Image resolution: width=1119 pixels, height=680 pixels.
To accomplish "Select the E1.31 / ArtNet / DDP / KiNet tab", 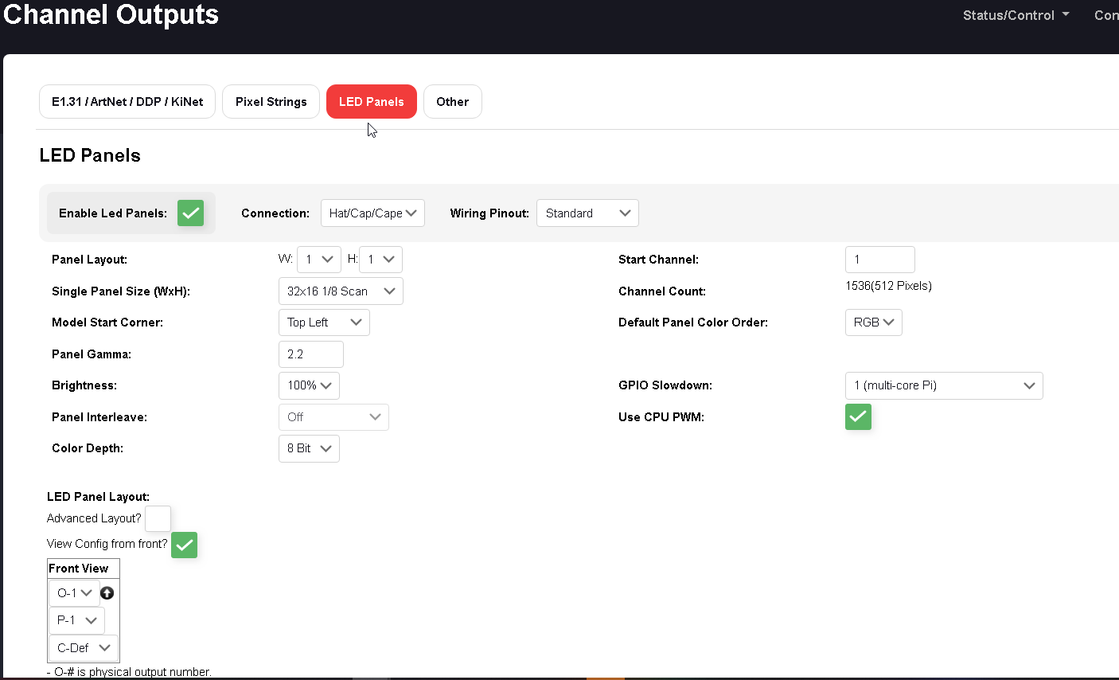I will click(x=127, y=101).
